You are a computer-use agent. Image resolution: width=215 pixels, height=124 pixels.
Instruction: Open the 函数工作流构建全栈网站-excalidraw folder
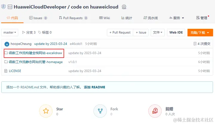point(36,53)
